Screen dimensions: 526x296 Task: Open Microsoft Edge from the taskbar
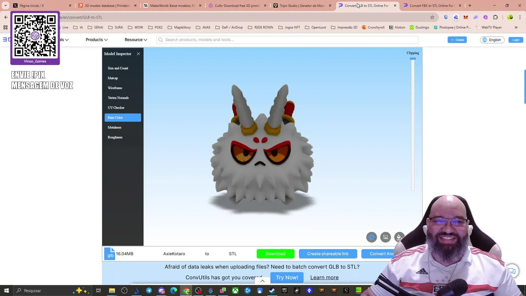point(173,291)
